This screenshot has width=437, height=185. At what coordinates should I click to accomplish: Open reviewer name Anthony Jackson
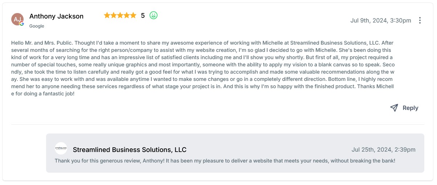click(56, 16)
